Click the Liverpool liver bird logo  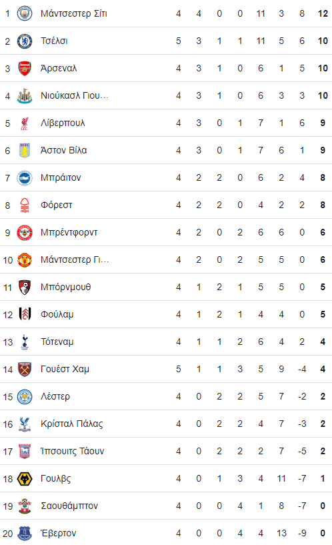(25, 123)
